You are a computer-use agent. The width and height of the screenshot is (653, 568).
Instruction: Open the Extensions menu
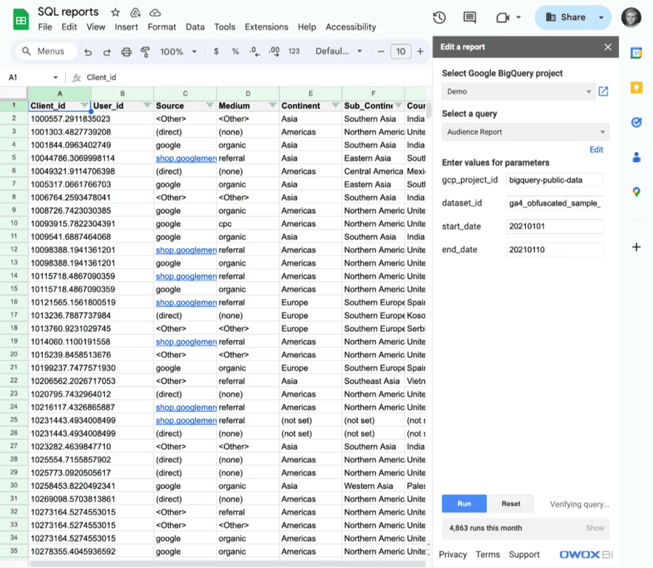(266, 27)
